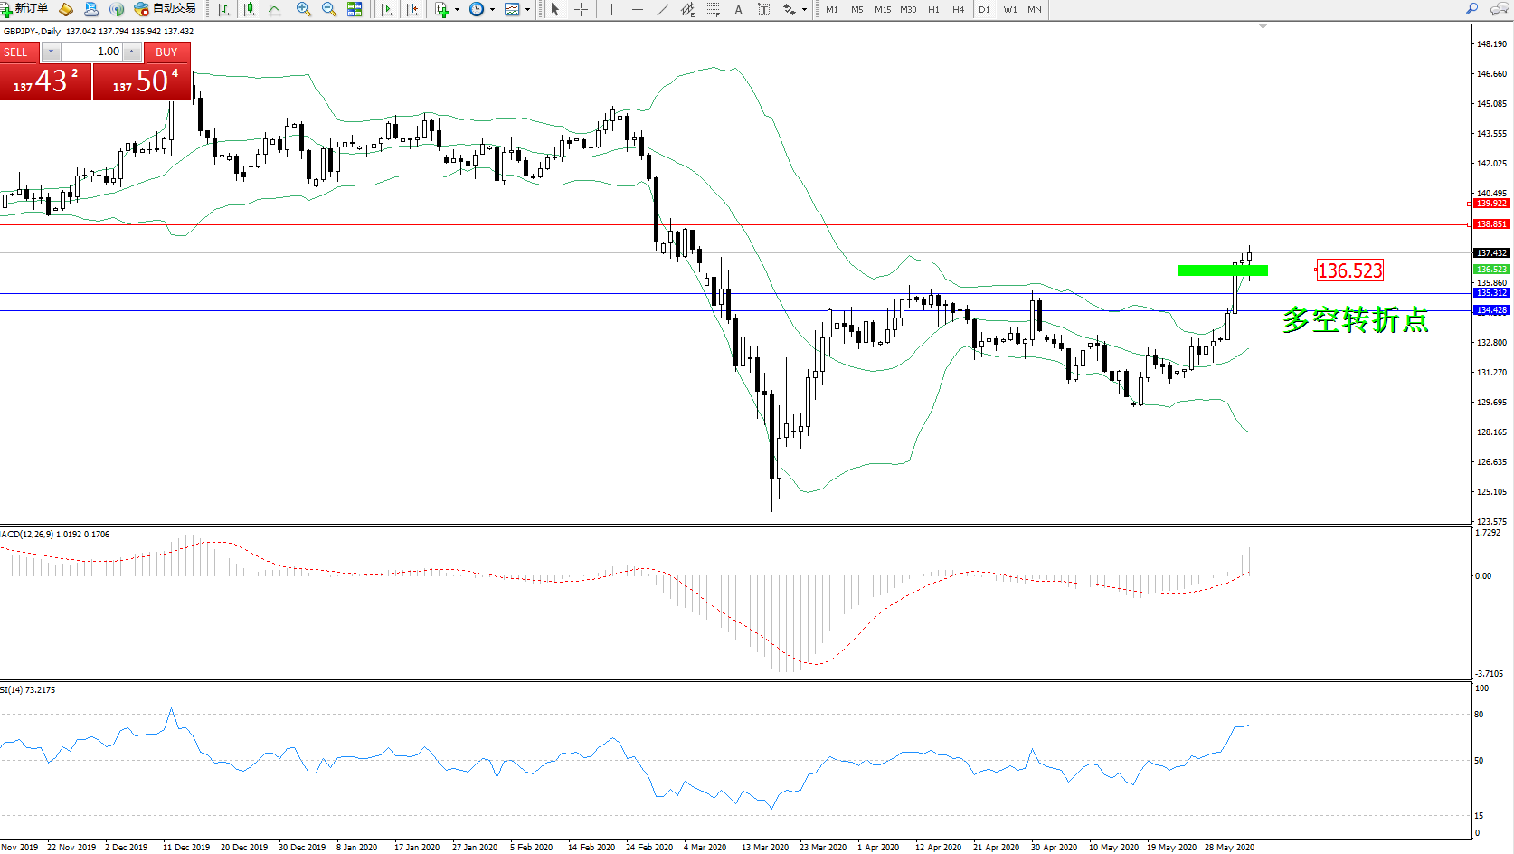Select the crosshair tool
Image resolution: width=1514 pixels, height=854 pixels.
pos(581,9)
